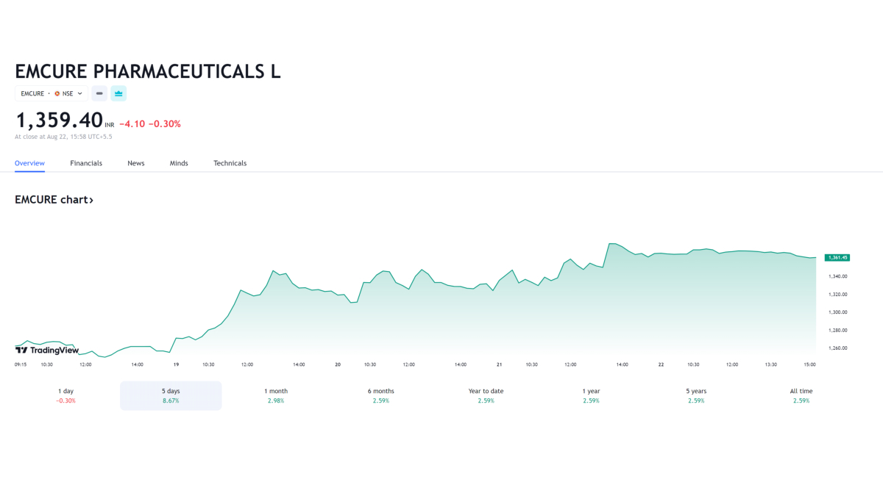The height and width of the screenshot is (496, 883).
Task: Select the Year to date range
Action: [x=486, y=395]
